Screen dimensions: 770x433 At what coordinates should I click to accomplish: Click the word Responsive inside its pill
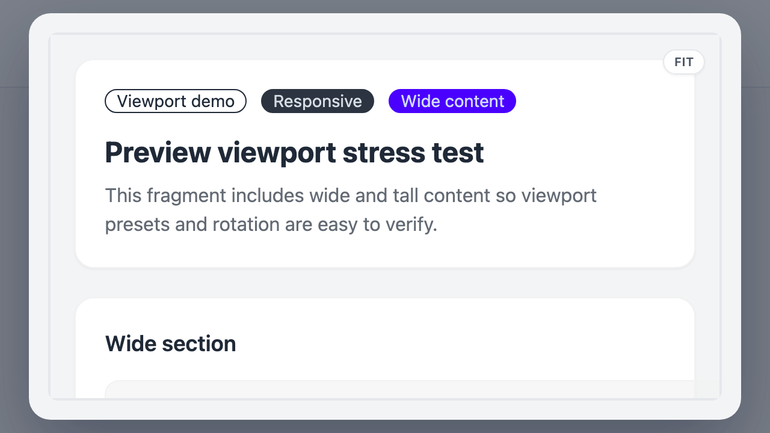(317, 101)
